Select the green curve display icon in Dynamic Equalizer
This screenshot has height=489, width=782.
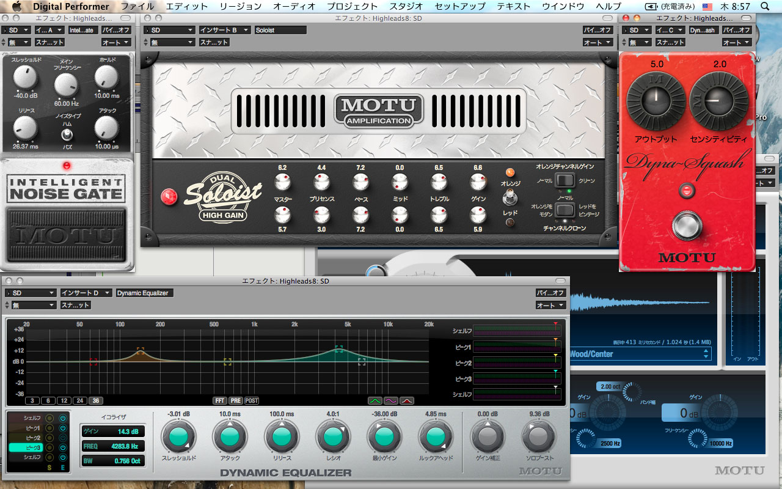coord(375,401)
